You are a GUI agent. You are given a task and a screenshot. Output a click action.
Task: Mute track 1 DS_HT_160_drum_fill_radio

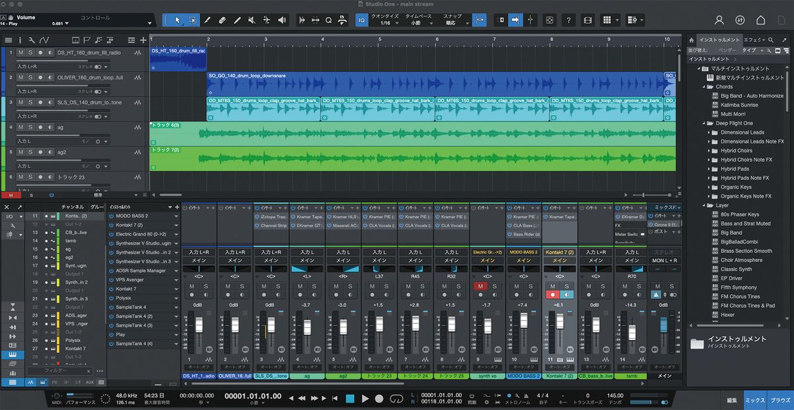[x=21, y=52]
